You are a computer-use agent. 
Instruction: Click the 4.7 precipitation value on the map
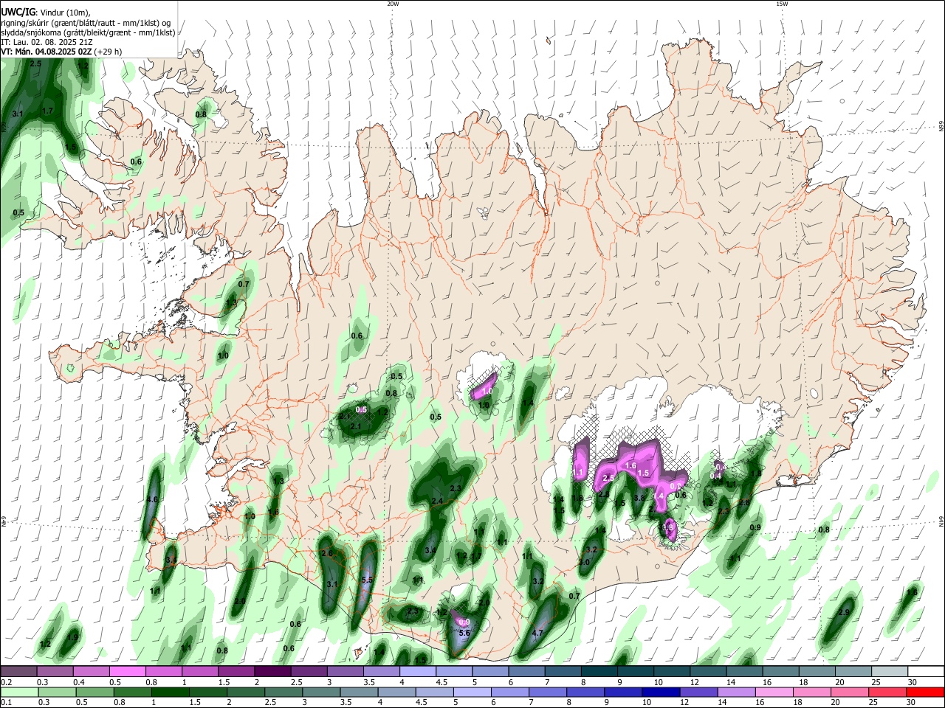[537, 633]
